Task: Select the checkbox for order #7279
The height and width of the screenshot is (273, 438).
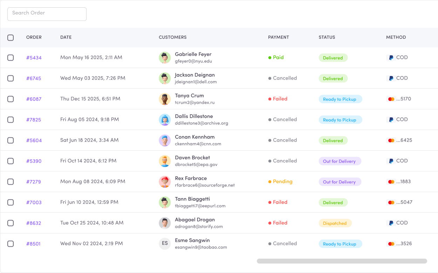Action: (x=11, y=182)
